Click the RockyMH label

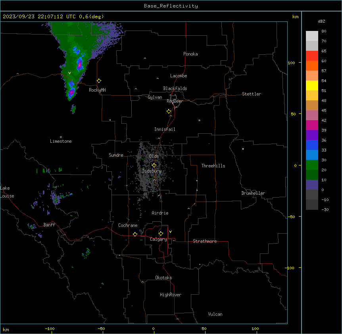pyautogui.click(x=97, y=90)
